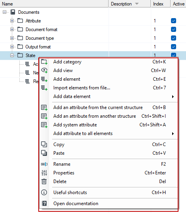This screenshot has height=213, width=186.
Task: Click the Attribute folder icon
Action: [x=20, y=21]
